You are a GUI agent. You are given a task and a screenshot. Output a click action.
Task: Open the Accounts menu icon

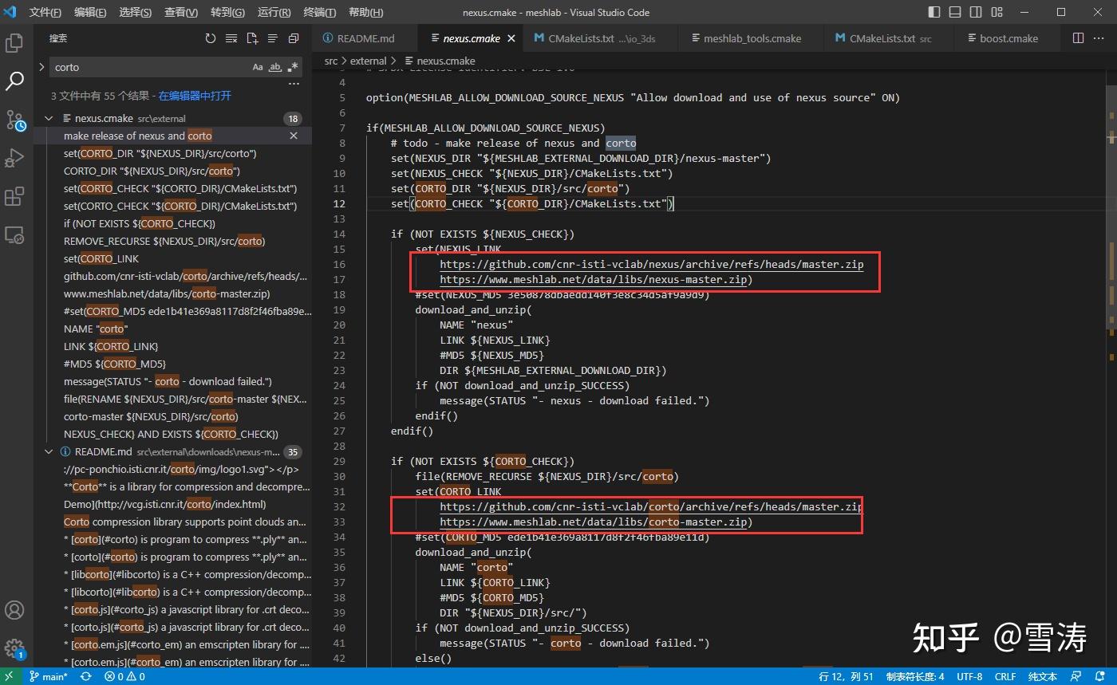click(14, 610)
